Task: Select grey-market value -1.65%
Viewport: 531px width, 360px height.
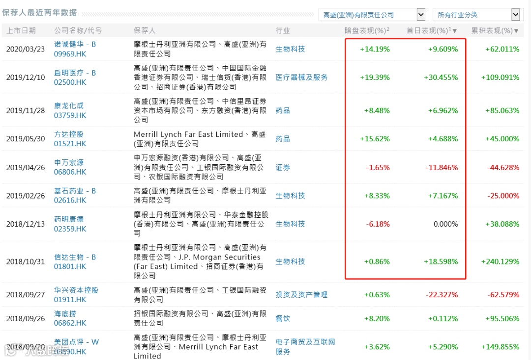Action: click(378, 168)
